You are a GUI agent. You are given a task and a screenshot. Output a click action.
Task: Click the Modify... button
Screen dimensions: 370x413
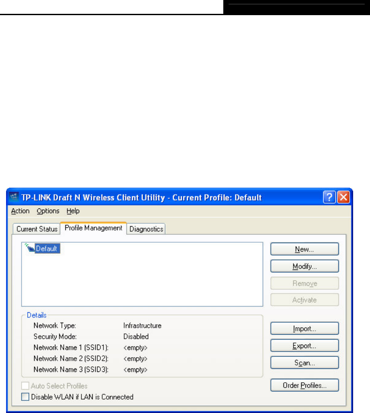tap(304, 266)
